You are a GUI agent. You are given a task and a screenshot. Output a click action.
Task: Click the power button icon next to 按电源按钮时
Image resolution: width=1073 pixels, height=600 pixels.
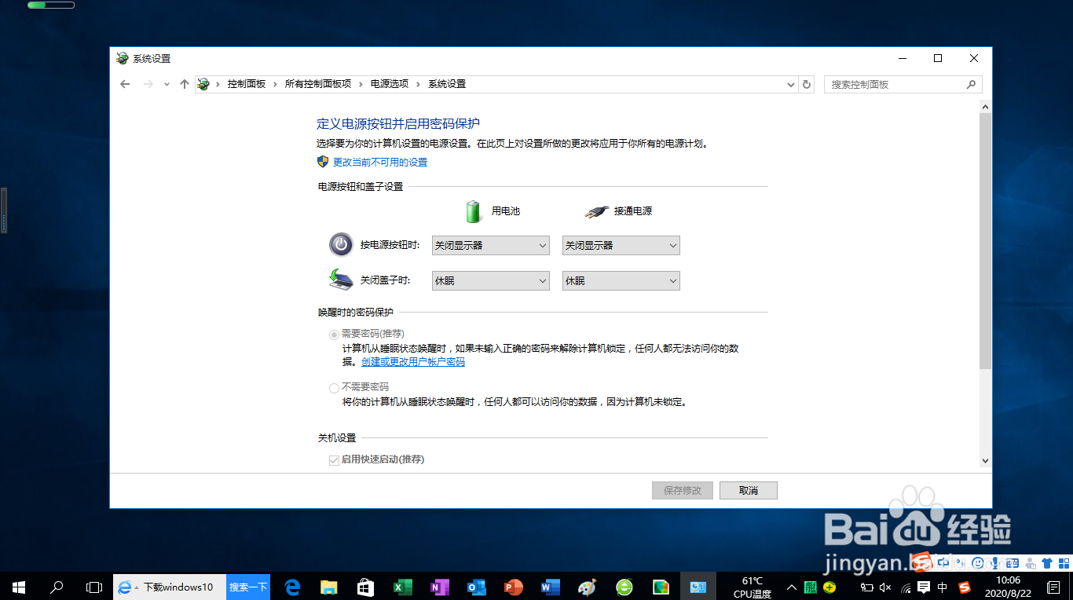tap(341, 245)
